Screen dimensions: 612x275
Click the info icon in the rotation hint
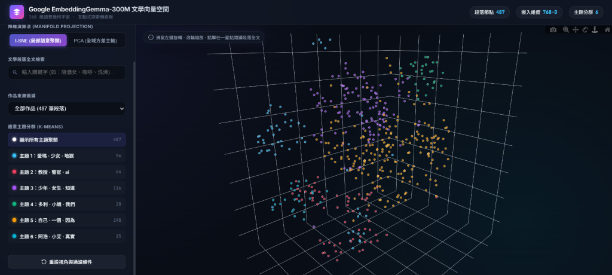click(x=151, y=38)
